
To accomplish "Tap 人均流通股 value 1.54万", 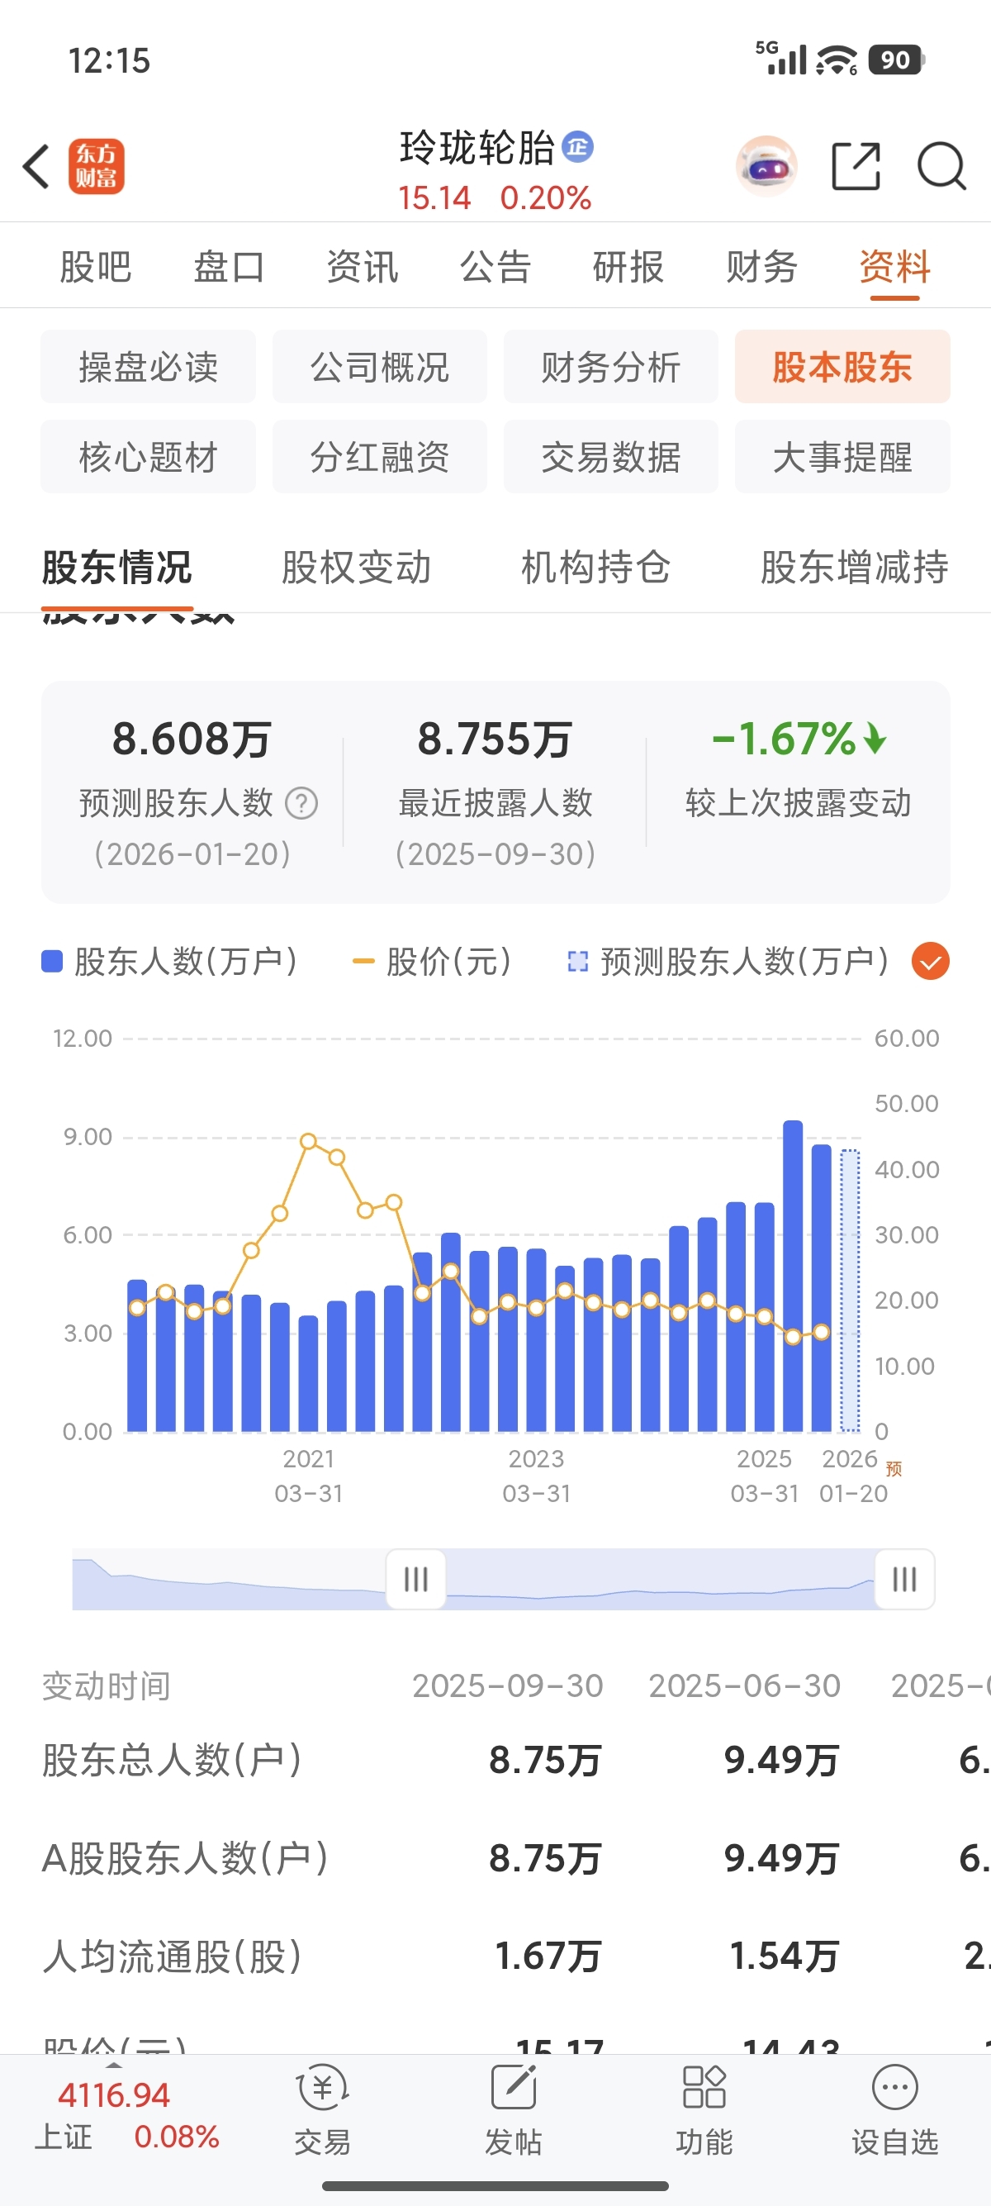I will 784,1956.
